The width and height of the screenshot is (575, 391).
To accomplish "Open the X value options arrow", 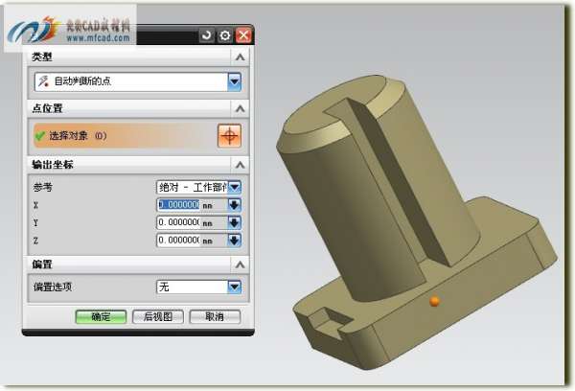I will (235, 205).
